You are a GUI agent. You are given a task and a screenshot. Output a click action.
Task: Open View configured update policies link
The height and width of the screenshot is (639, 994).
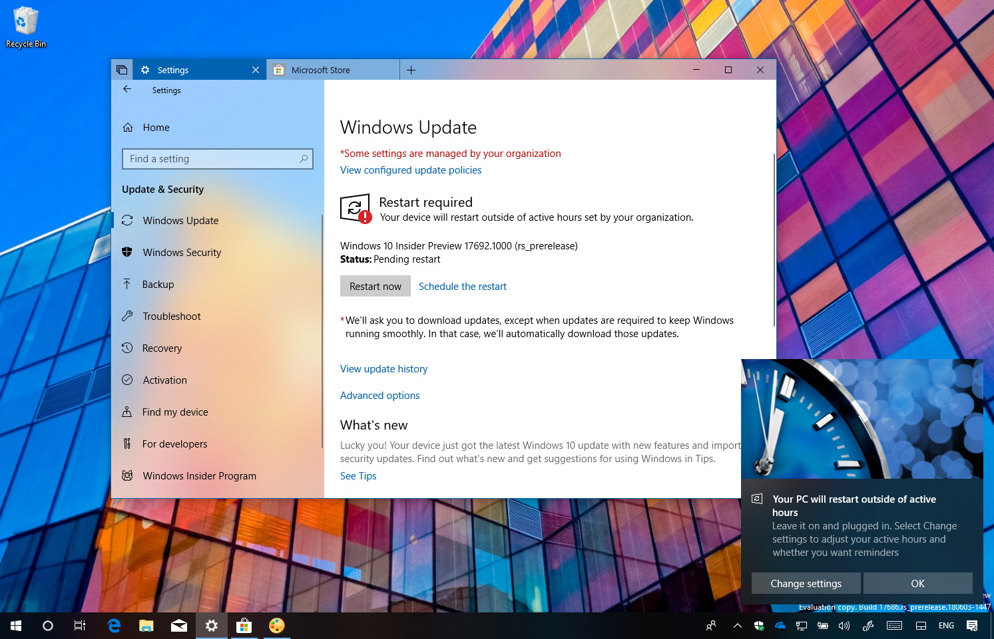click(411, 170)
